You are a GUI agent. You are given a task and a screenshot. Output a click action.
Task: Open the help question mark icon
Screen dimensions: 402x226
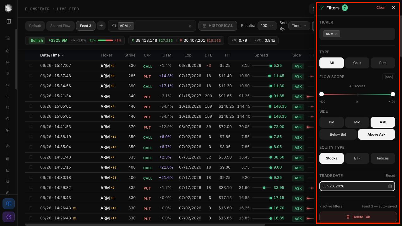point(9,217)
